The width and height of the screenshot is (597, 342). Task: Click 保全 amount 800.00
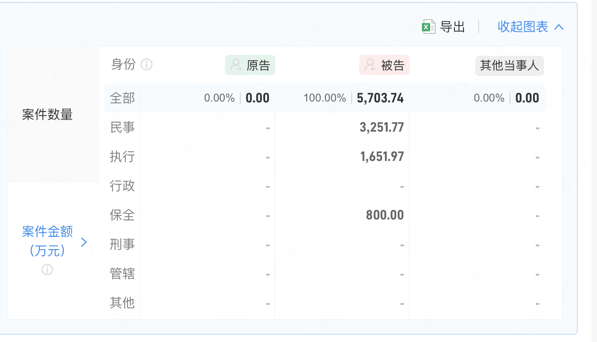[x=384, y=215]
